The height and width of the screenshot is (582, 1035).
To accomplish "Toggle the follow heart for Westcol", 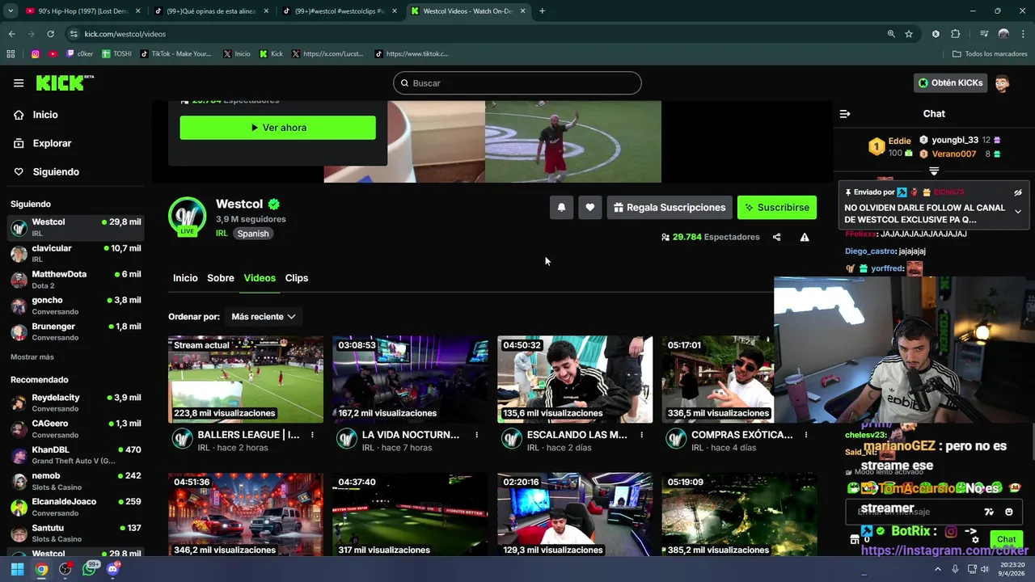I will pos(590,208).
